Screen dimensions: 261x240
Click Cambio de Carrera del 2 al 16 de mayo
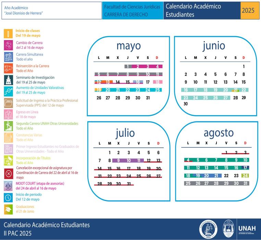coord(30,45)
